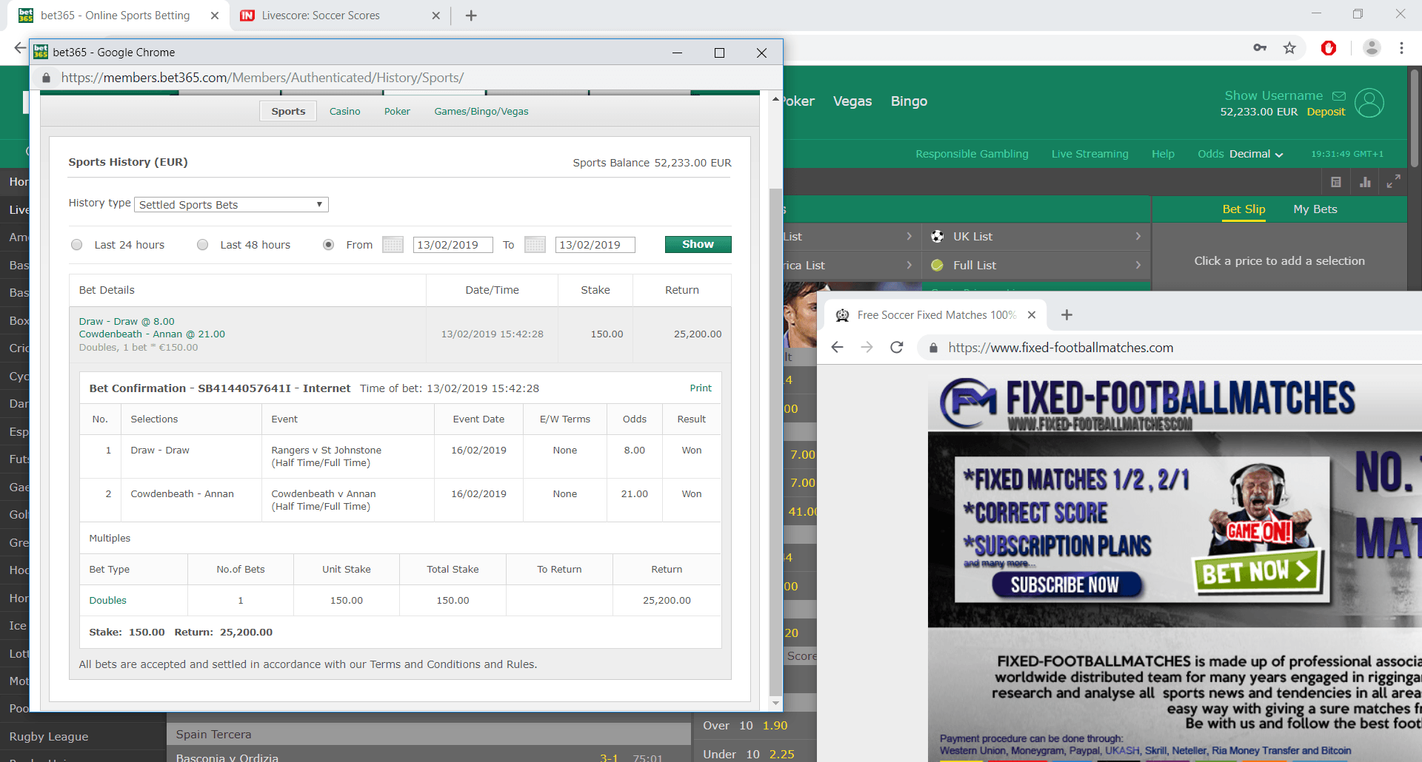Click the Show Username link
The width and height of the screenshot is (1422, 762).
(1273, 95)
